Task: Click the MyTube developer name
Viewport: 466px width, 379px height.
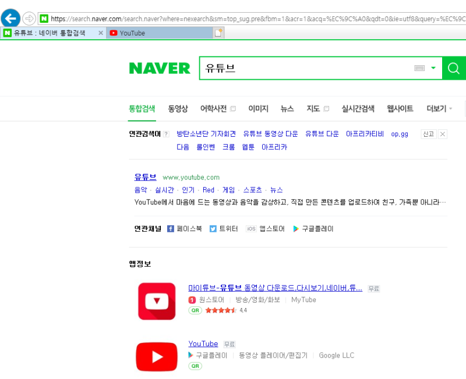Action: (303, 300)
